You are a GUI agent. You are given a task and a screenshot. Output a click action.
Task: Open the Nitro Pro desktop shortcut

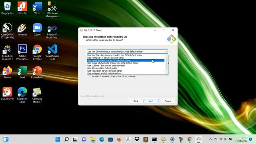click(x=22, y=8)
